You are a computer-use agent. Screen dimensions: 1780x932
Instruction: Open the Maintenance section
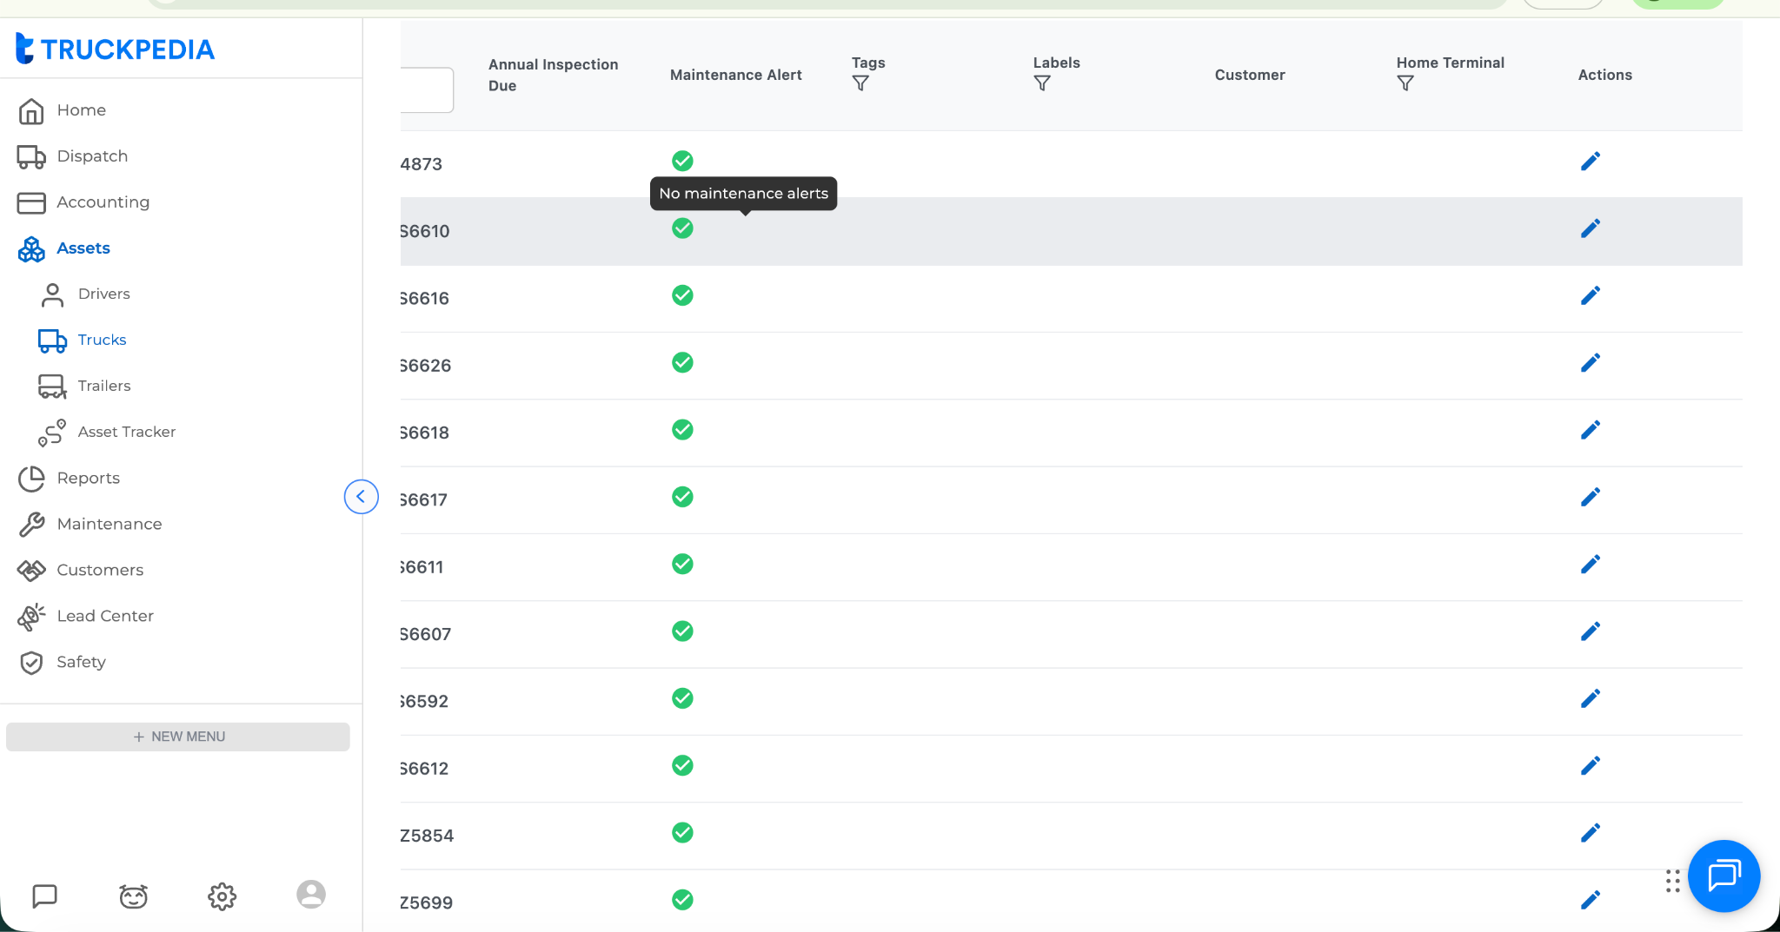point(110,524)
